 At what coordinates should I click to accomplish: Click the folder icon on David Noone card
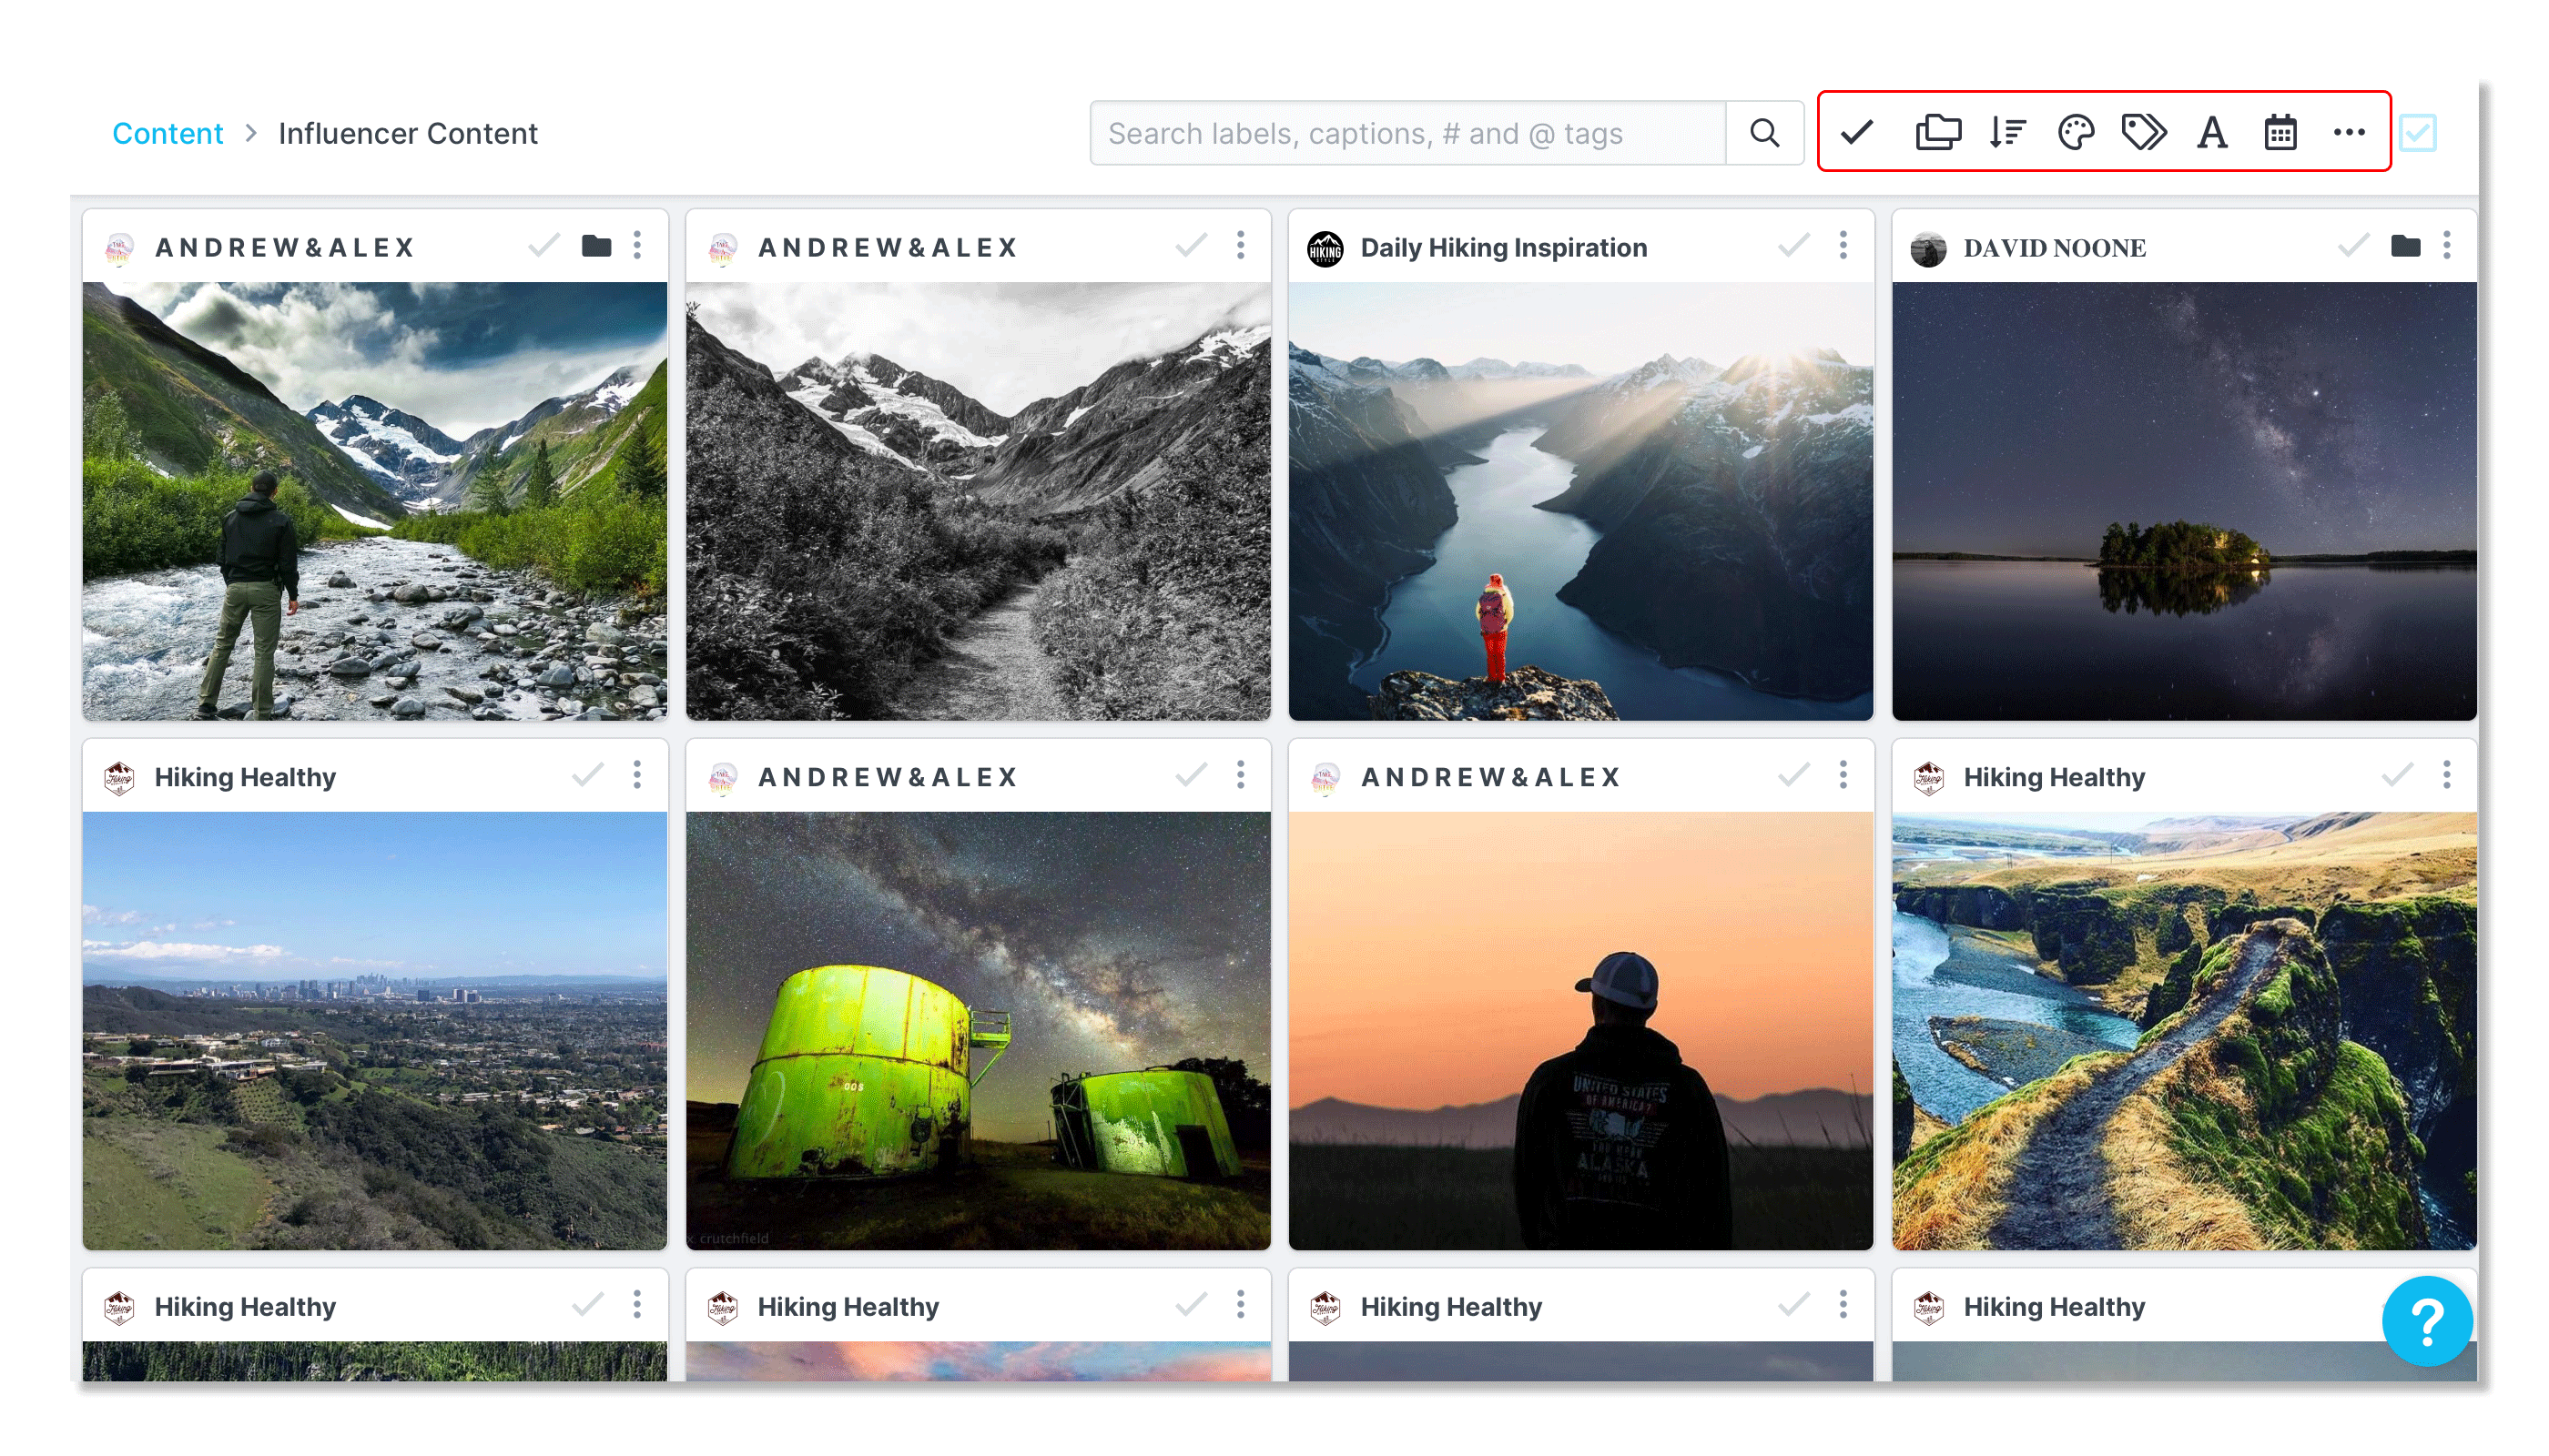click(x=2405, y=245)
